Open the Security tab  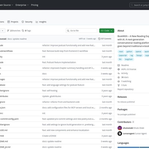(x=27, y=22)
